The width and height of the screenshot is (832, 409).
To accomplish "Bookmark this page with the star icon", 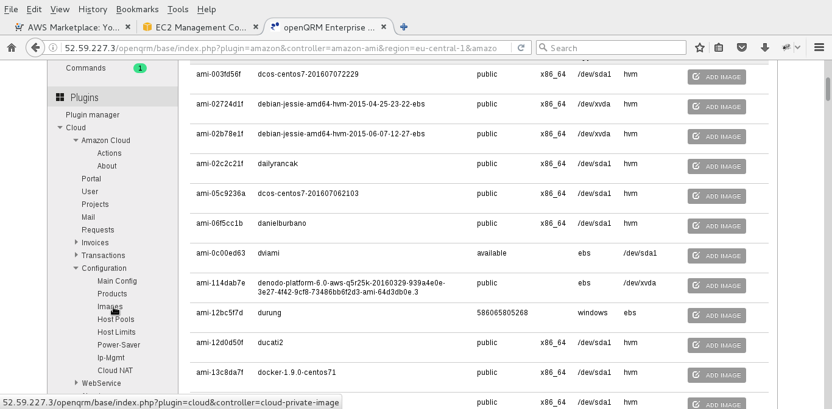I will pos(700,47).
